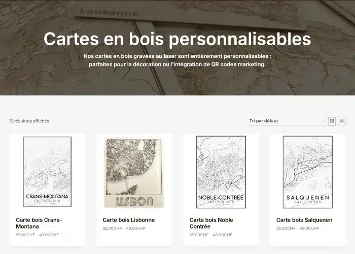This screenshot has width=355, height=254.
Task: Open the Salquenen map product image
Action: (x=308, y=172)
